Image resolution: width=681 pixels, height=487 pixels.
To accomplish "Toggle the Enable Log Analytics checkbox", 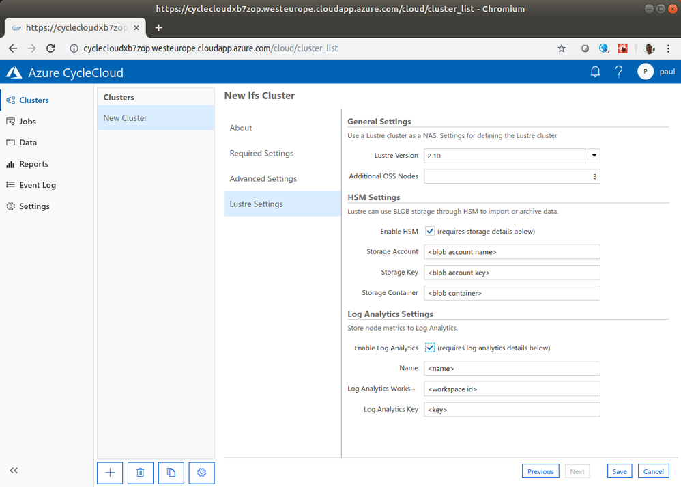I will 429,348.
